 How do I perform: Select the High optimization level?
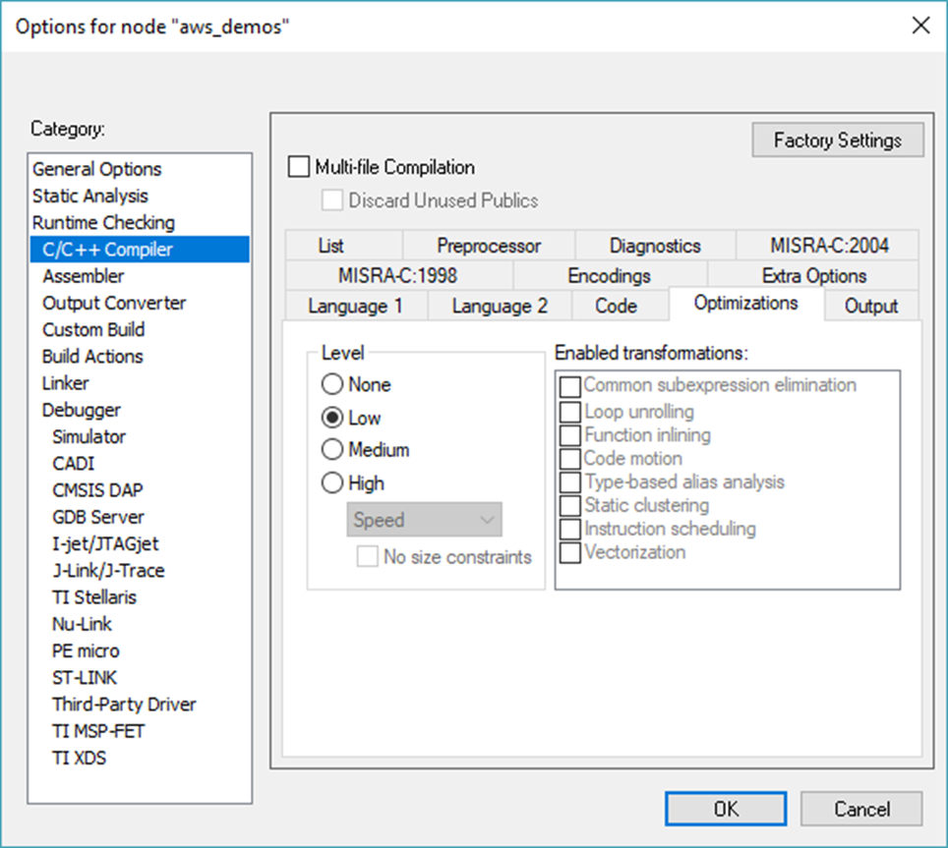click(331, 482)
